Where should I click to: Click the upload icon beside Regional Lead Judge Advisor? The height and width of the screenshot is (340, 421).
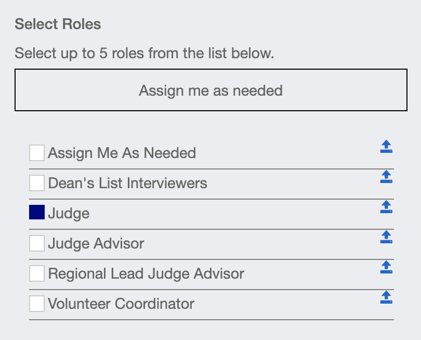[x=386, y=267]
